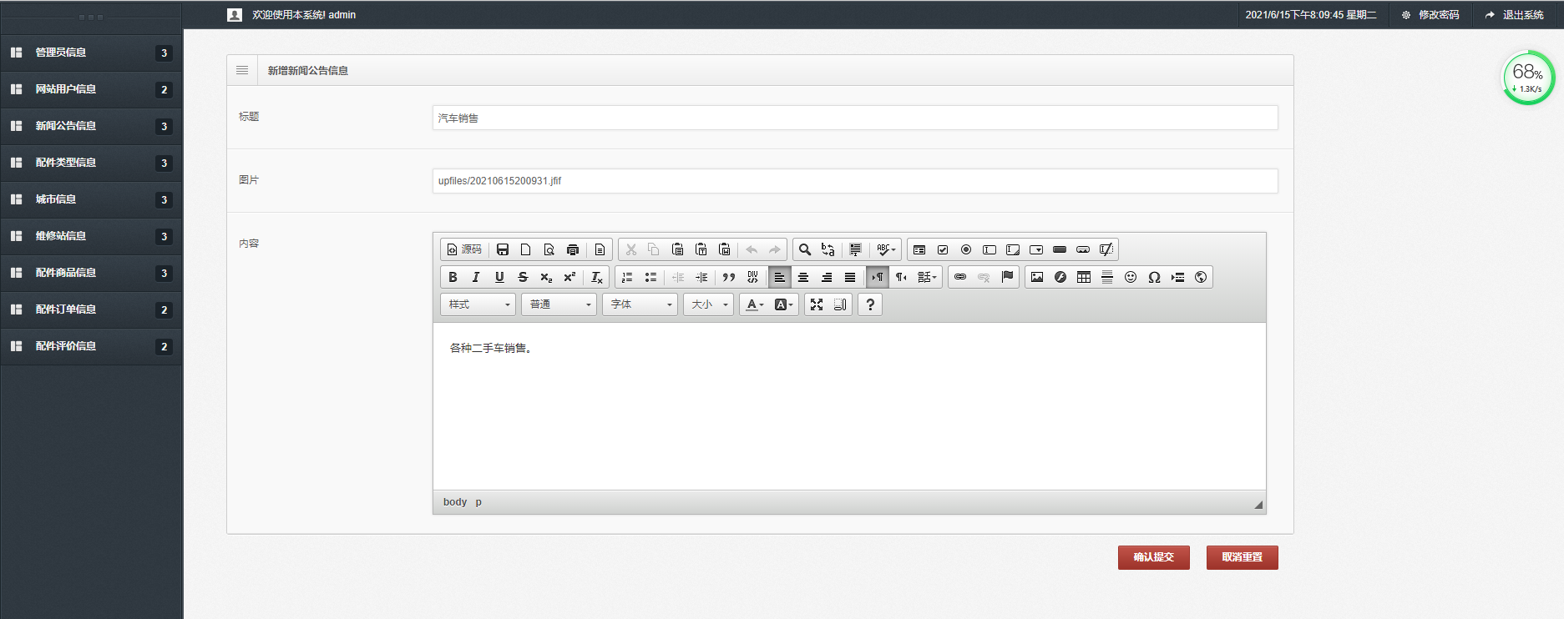
Task: Open the replace text tool
Action: pyautogui.click(x=828, y=249)
